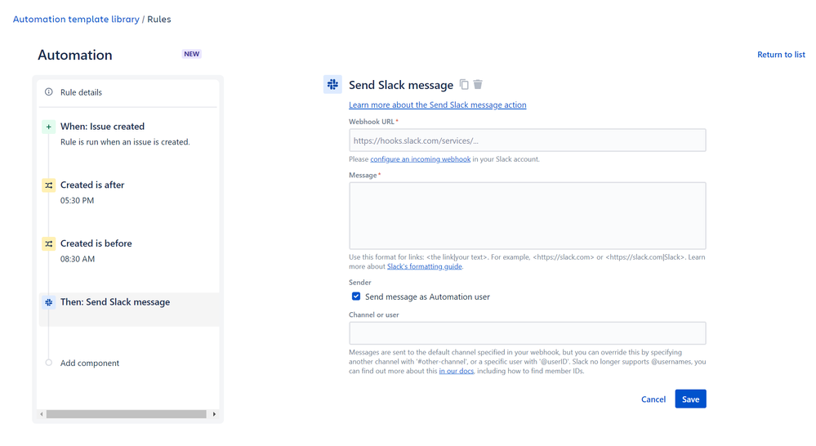Screen dimensions: 816x446
Task: Click the 05:30 PM time text
Action: (x=77, y=200)
